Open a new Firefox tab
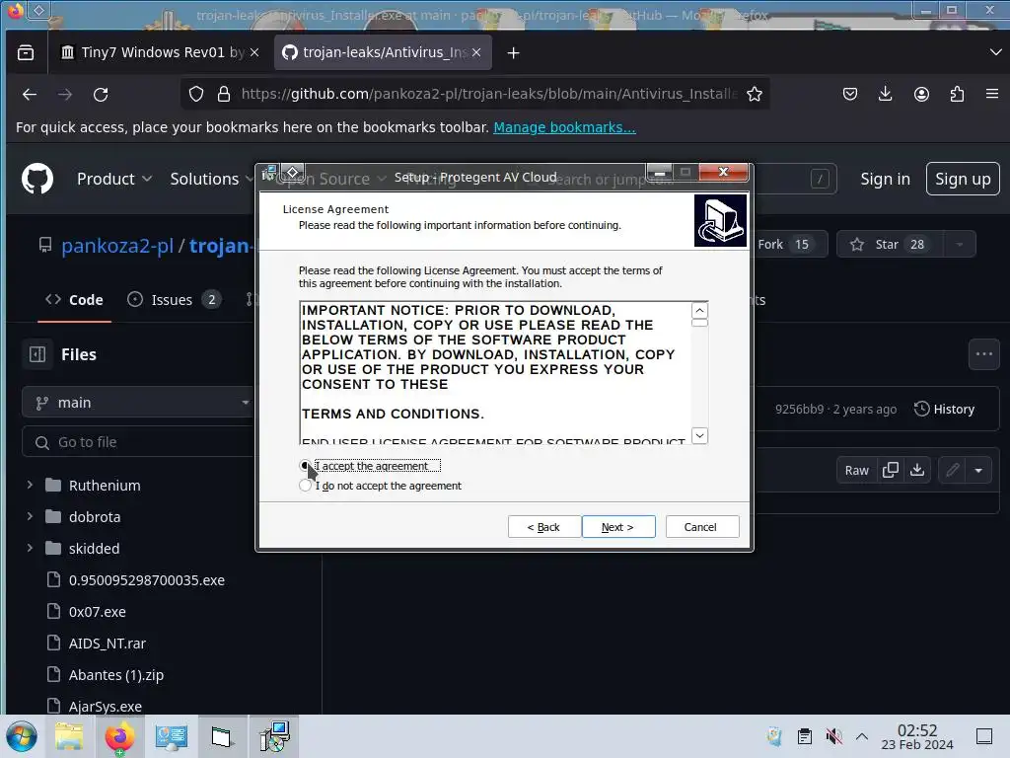The image size is (1010, 758). [x=513, y=53]
